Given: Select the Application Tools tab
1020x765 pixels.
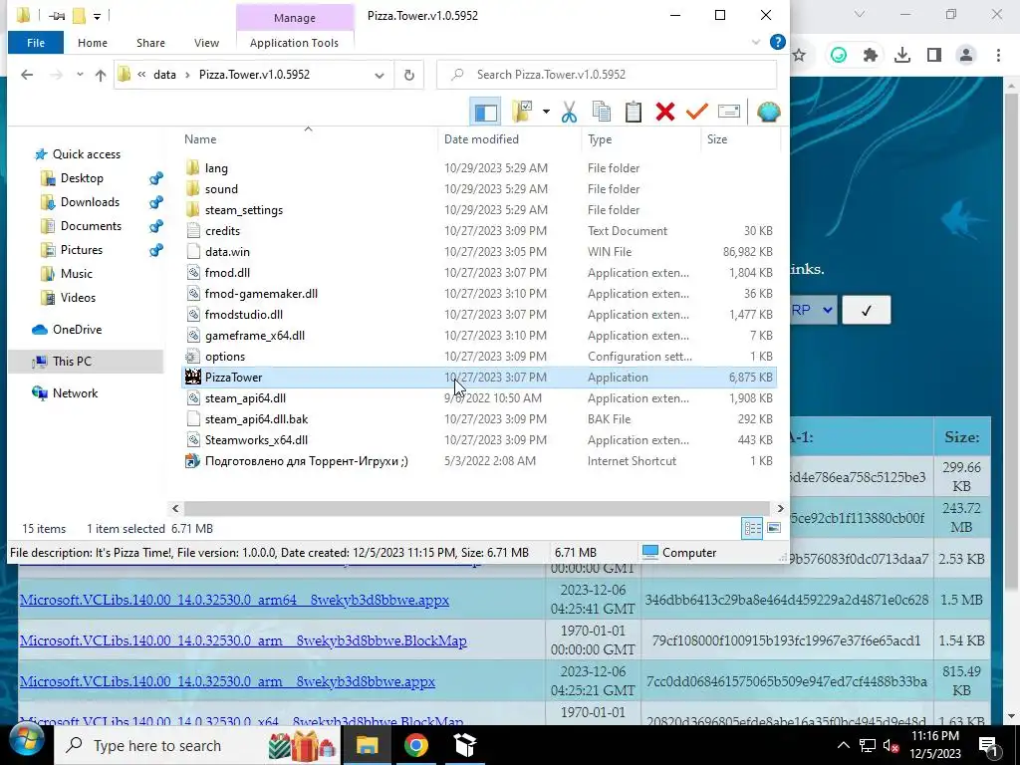Looking at the screenshot, I should pos(294,43).
